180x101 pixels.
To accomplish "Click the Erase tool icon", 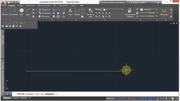I will (64, 10).
